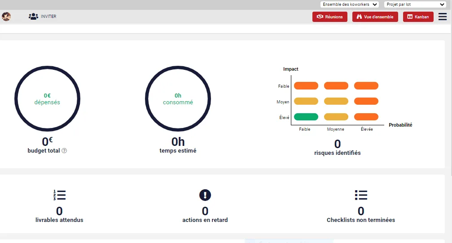Click the checklist bullet list icon

pyautogui.click(x=361, y=195)
